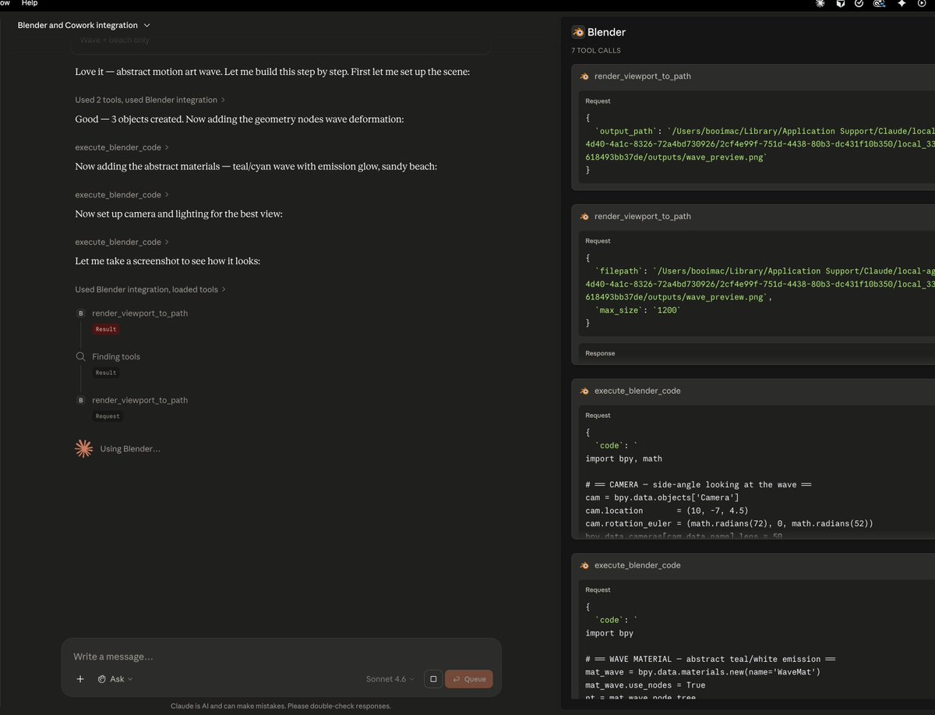Click the Finding tools step
Image resolution: width=935 pixels, height=715 pixels.
pyautogui.click(x=116, y=357)
